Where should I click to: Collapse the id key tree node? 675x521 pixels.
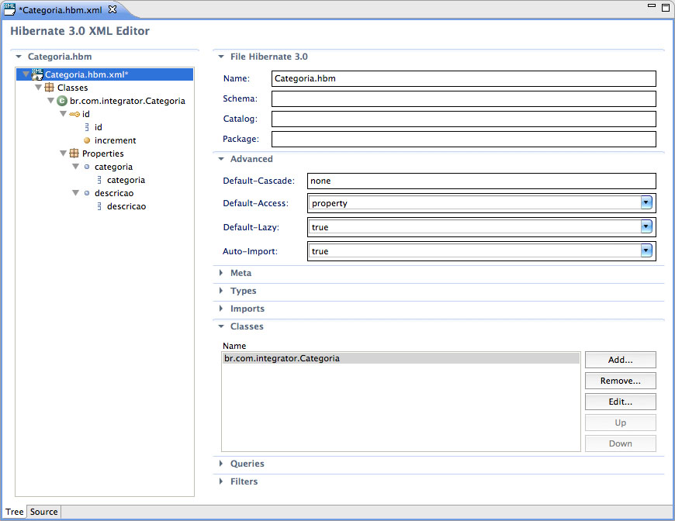[64, 114]
